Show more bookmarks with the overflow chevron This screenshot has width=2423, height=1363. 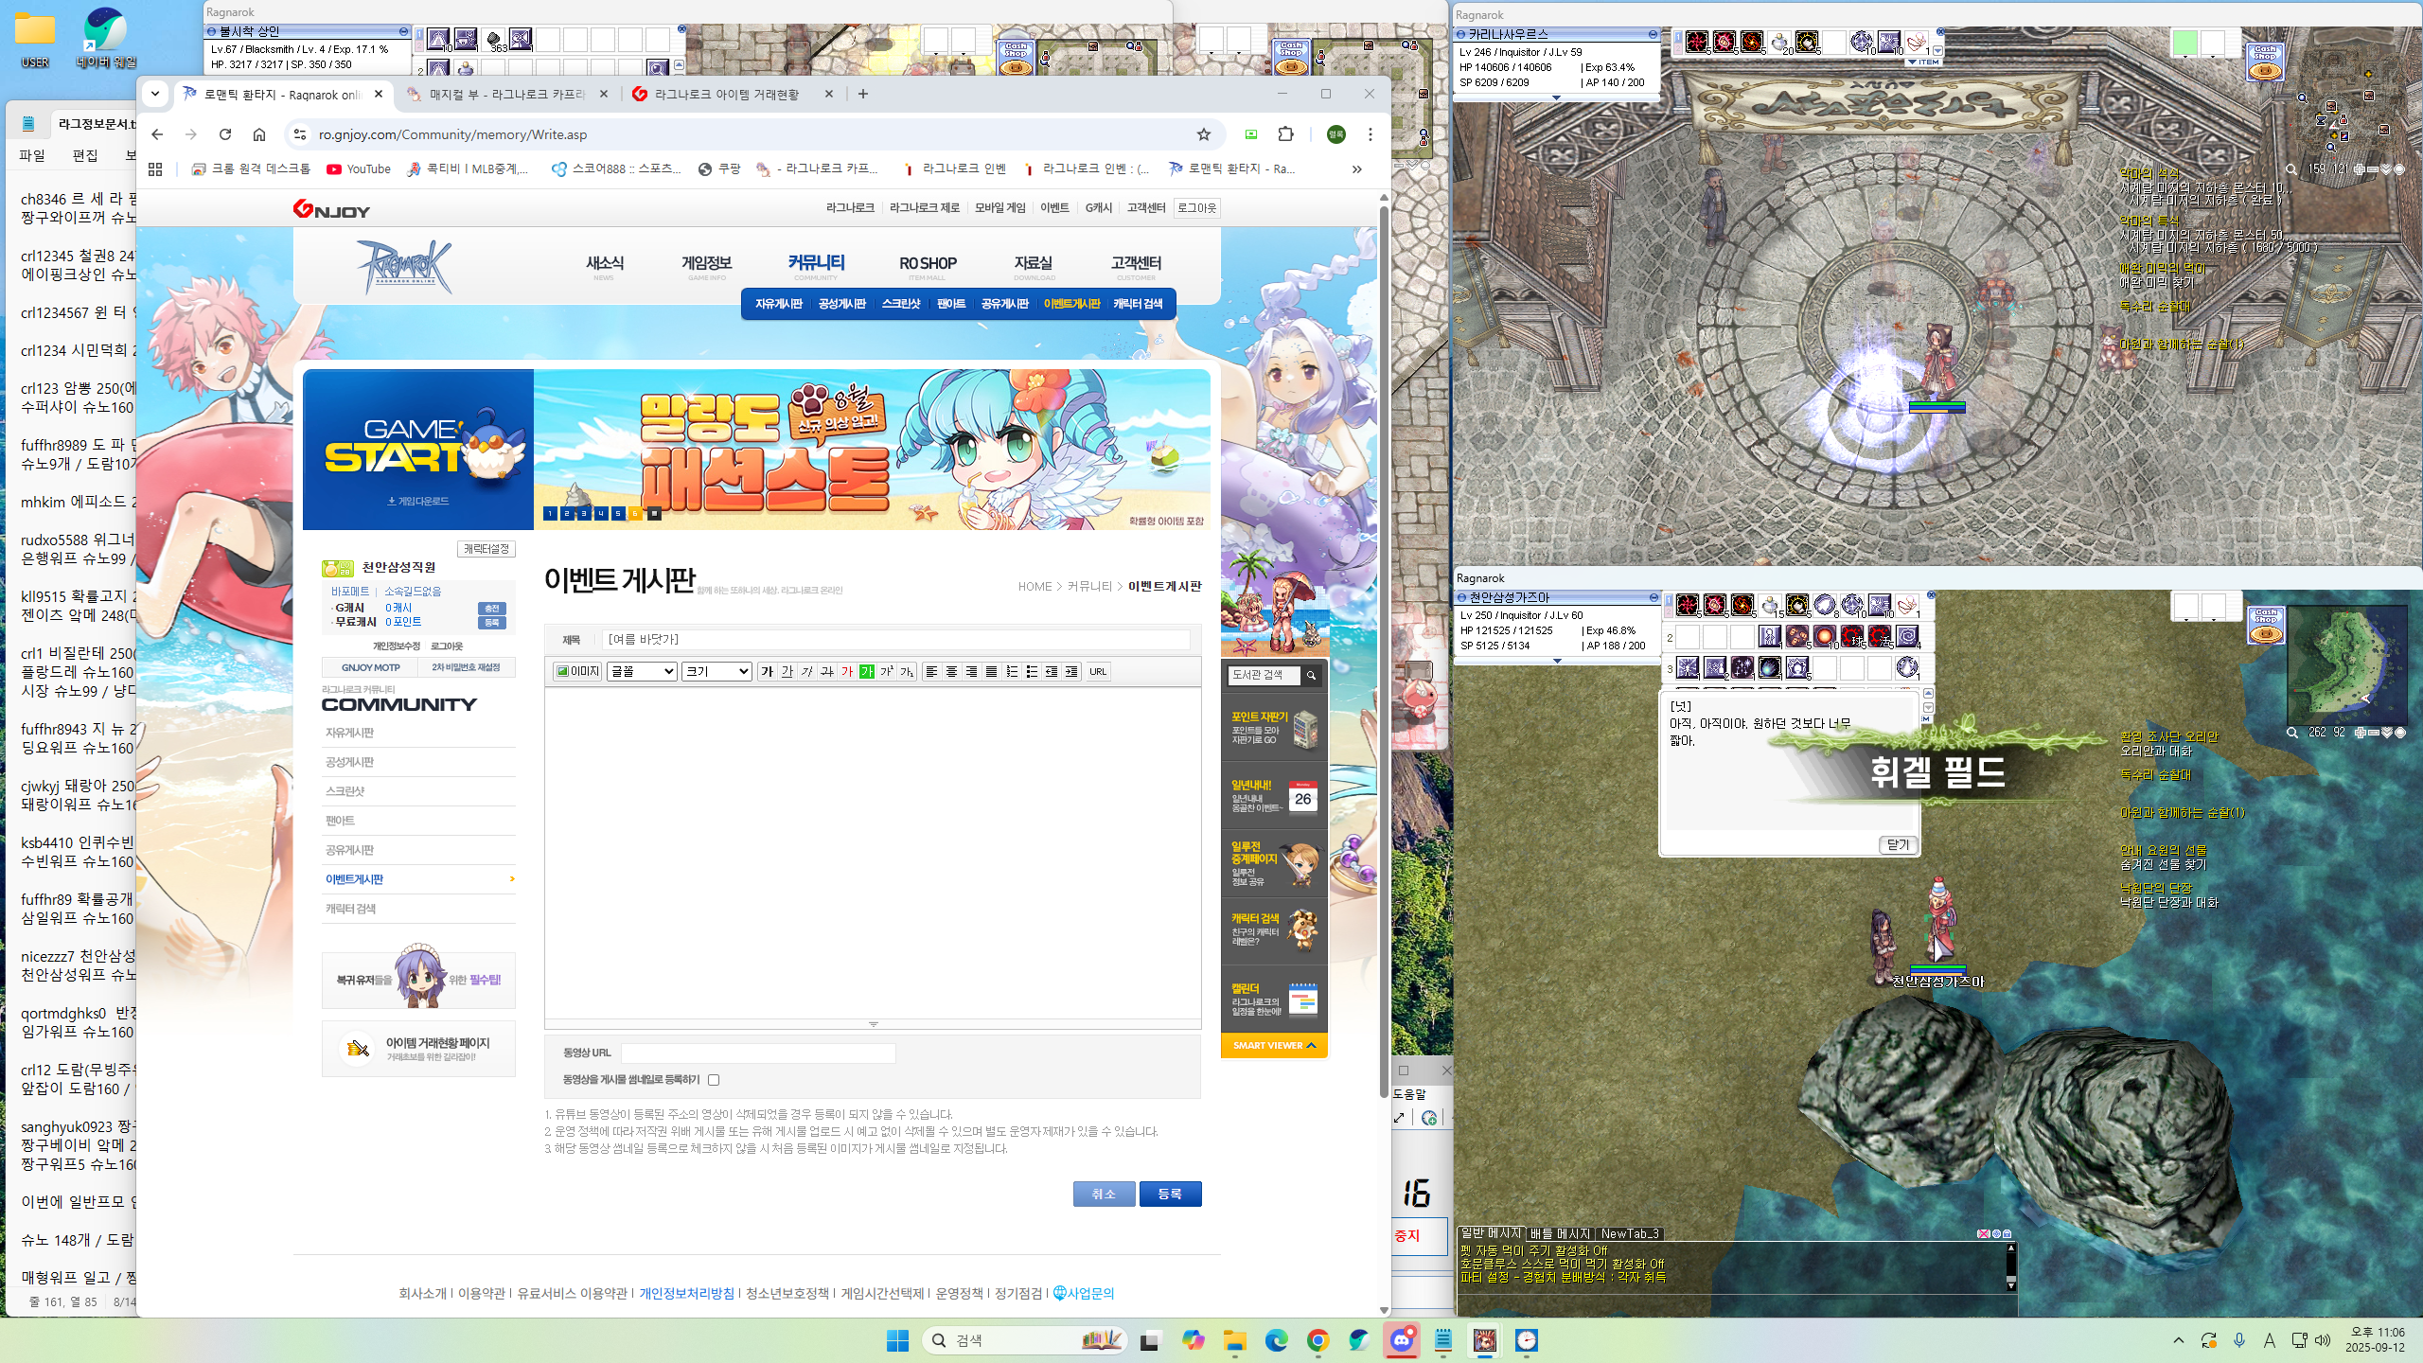[1356, 169]
